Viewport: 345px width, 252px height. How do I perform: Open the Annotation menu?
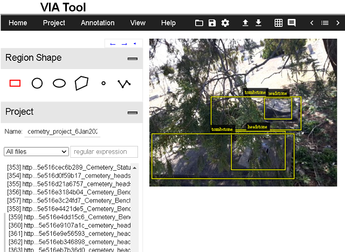tap(98, 23)
